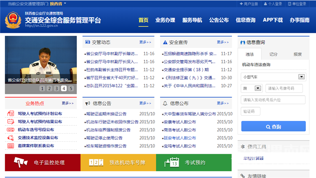Image resolution: width=316 pixels, height=178 pixels.
Task: Click the 套牌案件联系表公布 table icon
Action: 11,146
